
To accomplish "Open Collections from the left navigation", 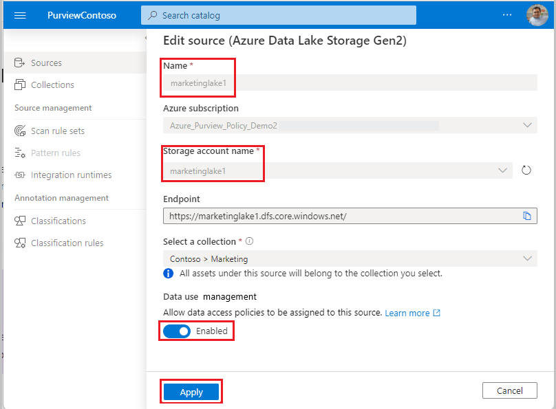I will (x=21, y=85).
